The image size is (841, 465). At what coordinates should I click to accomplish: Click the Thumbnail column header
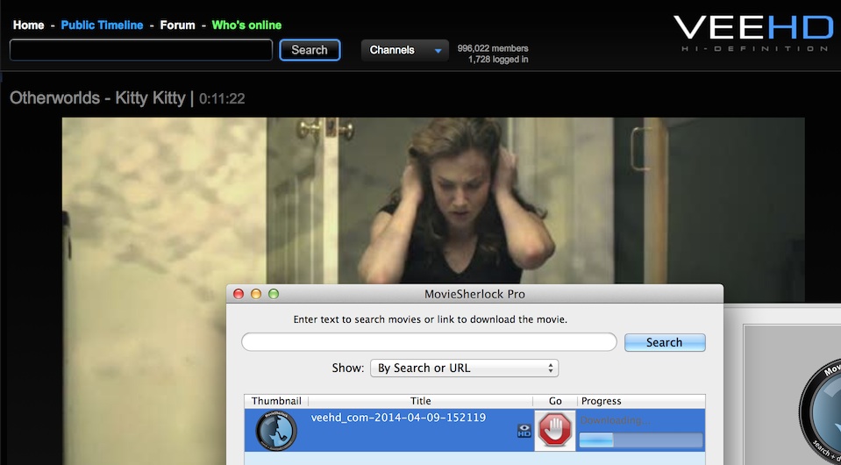(276, 401)
